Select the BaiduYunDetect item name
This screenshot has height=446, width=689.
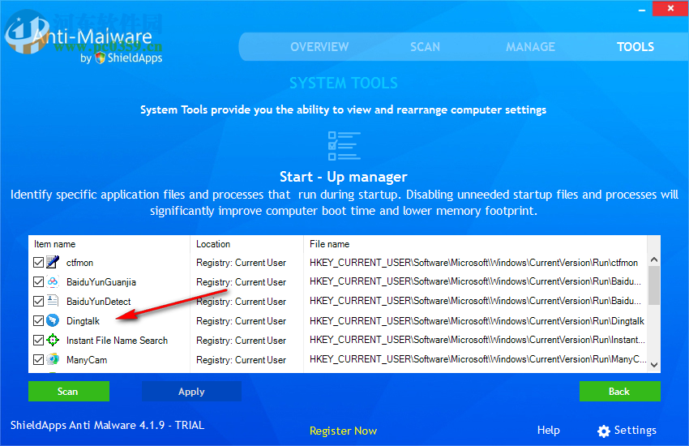98,302
